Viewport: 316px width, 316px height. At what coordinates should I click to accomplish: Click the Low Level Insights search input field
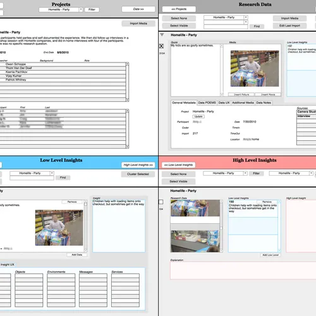[x=32, y=178]
